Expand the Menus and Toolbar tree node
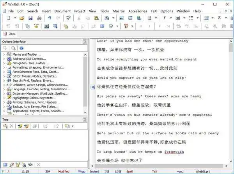The height and width of the screenshot is (174, 234). click(4, 54)
